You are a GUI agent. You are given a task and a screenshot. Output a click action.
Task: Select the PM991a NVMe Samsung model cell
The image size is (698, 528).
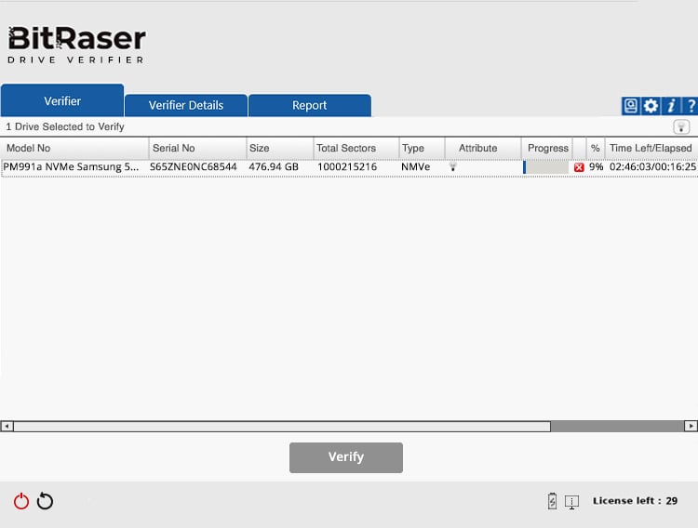[72, 166]
